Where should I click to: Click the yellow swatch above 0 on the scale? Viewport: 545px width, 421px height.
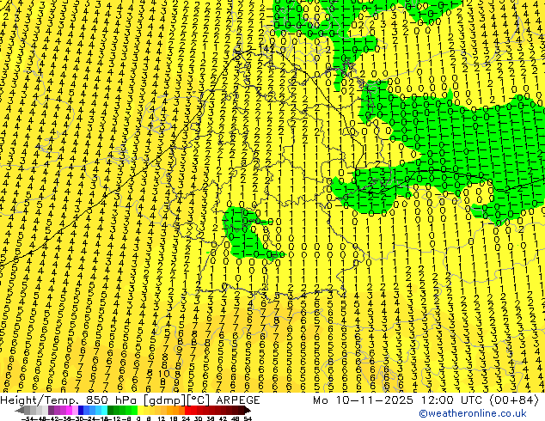[140, 411]
